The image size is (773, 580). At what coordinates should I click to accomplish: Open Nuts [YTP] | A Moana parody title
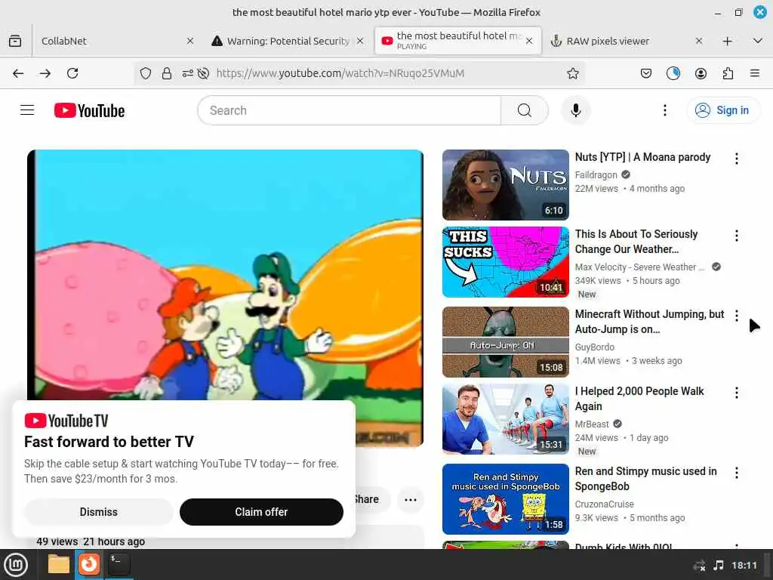(x=642, y=157)
